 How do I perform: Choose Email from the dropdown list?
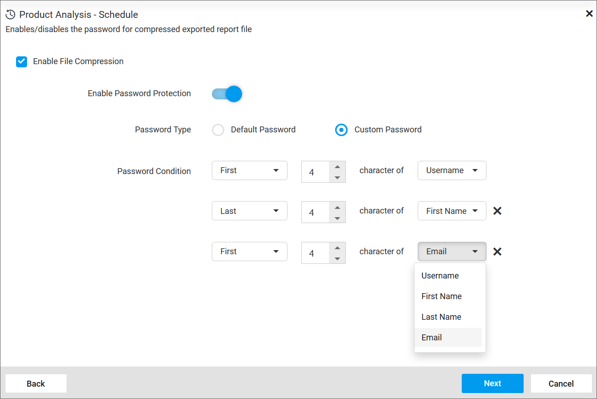tap(448, 338)
